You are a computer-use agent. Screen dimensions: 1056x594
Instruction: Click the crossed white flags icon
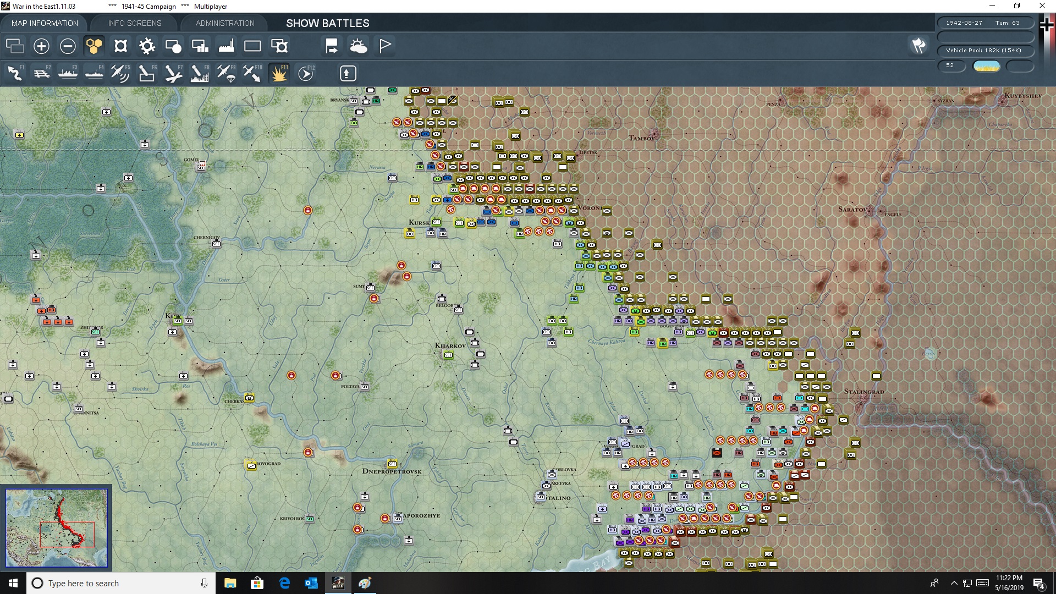(919, 46)
